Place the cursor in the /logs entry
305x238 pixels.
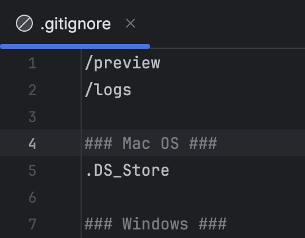(x=108, y=90)
